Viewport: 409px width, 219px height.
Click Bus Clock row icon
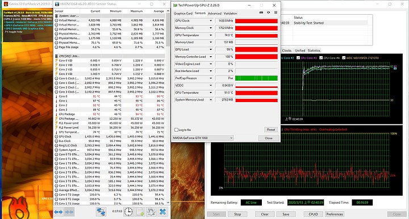tap(56, 141)
